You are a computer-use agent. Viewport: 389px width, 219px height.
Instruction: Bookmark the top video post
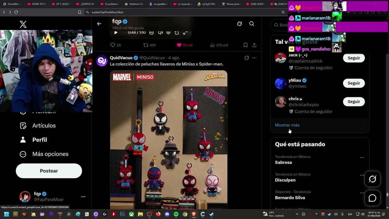[246, 45]
